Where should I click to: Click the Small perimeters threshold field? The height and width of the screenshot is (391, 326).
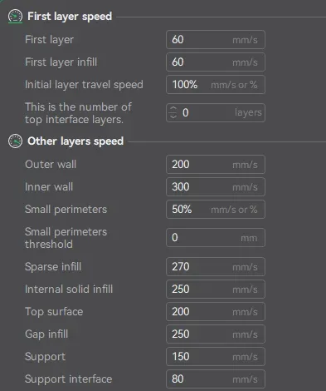pos(216,237)
